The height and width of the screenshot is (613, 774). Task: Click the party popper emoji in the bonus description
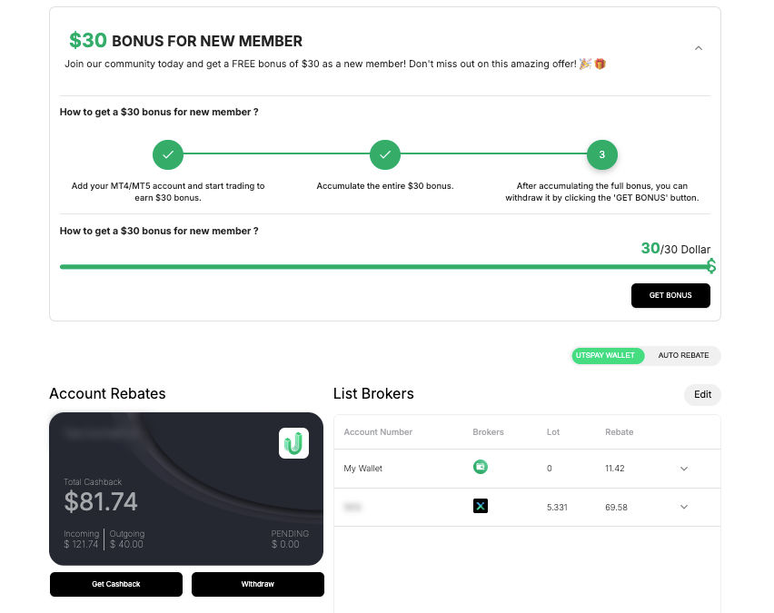[x=586, y=64]
